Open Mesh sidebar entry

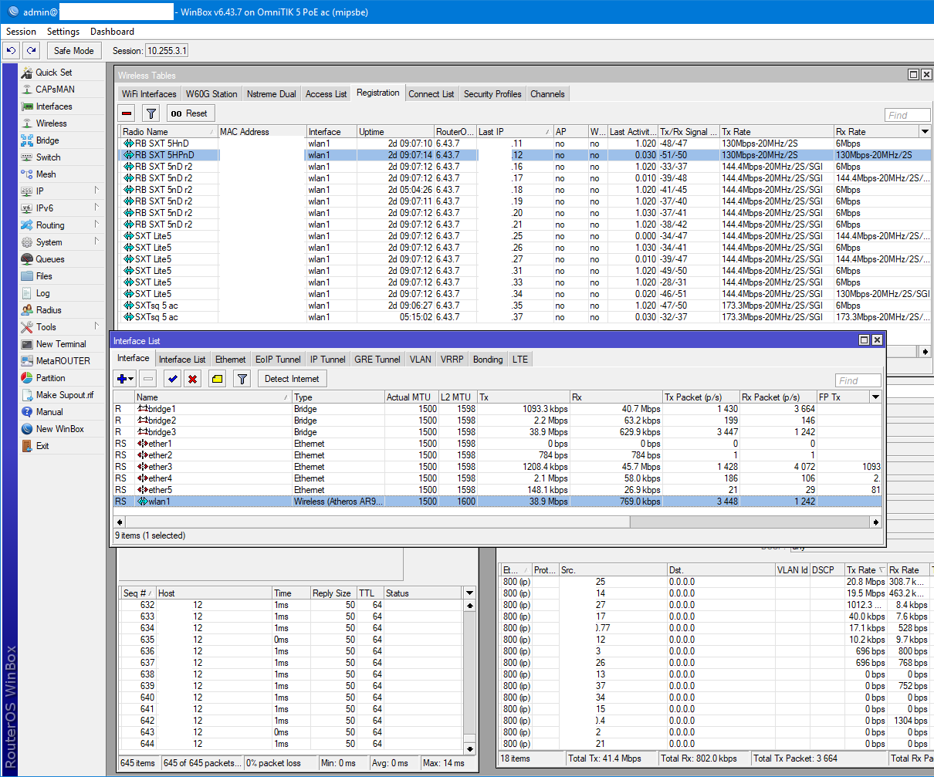pos(46,174)
